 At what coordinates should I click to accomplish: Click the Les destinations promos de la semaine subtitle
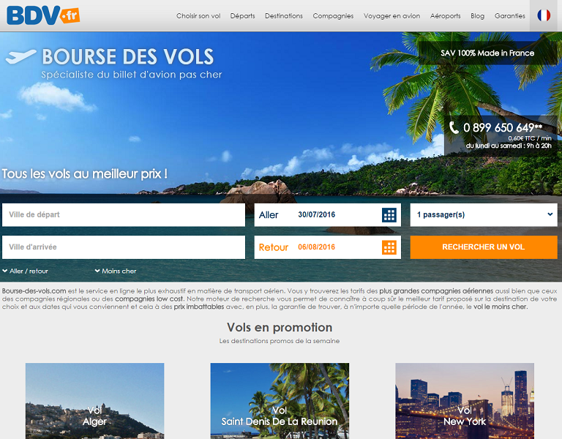click(280, 341)
